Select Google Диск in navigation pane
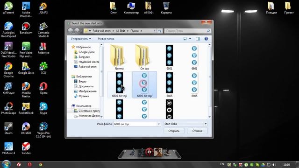This screenshot has width=299, height=168. tap(86, 52)
